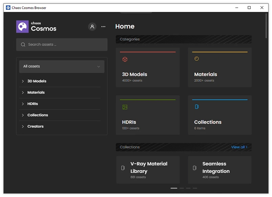
Task: Select Collections in sidebar list
Action: coord(38,115)
